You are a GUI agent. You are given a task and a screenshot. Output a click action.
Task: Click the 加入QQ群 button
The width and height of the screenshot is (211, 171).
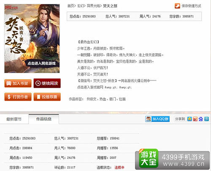tap(157, 119)
